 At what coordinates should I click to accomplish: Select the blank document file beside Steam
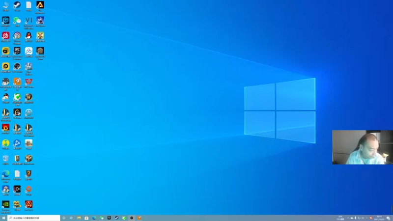point(28,5)
